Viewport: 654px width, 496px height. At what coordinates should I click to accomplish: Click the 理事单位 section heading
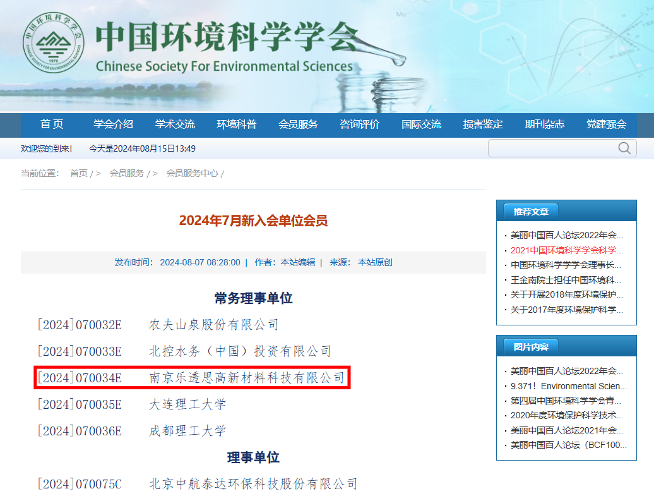253,457
